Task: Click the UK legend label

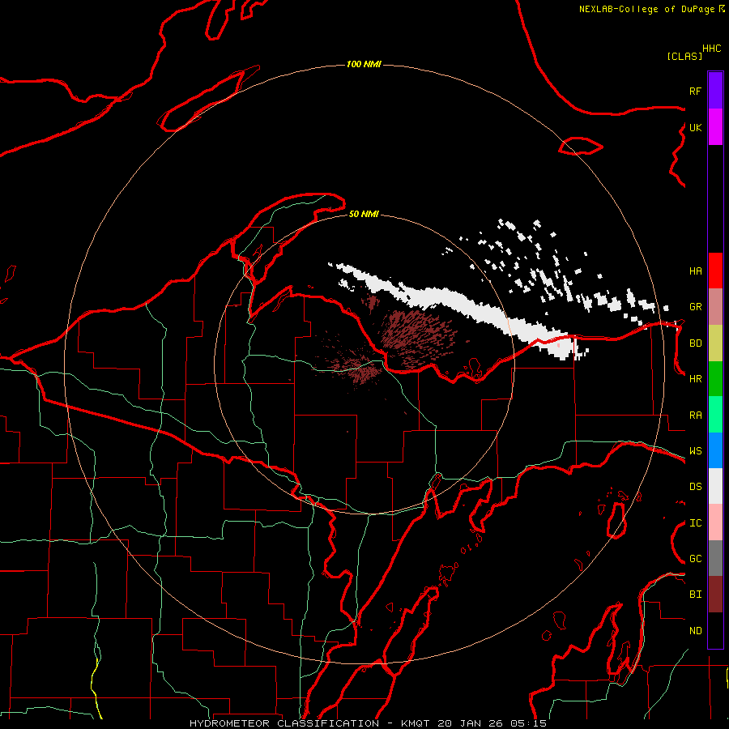Action: tap(695, 127)
